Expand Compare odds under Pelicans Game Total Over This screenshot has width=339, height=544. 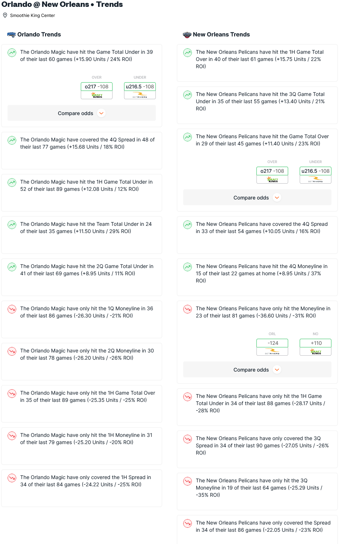click(x=257, y=198)
